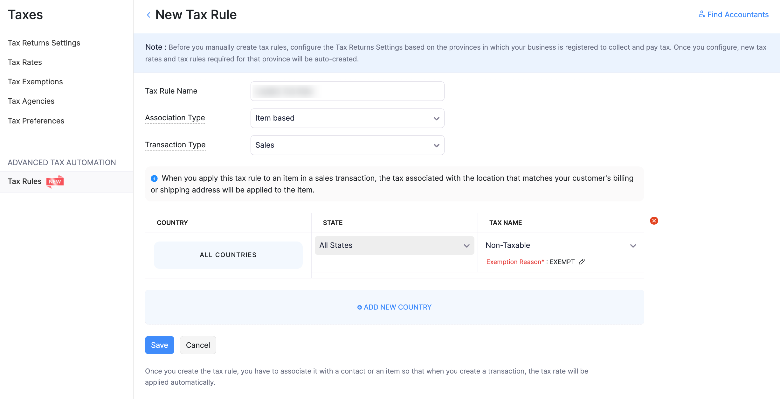Expand the All States dropdown
The height and width of the screenshot is (399, 780).
click(x=394, y=245)
